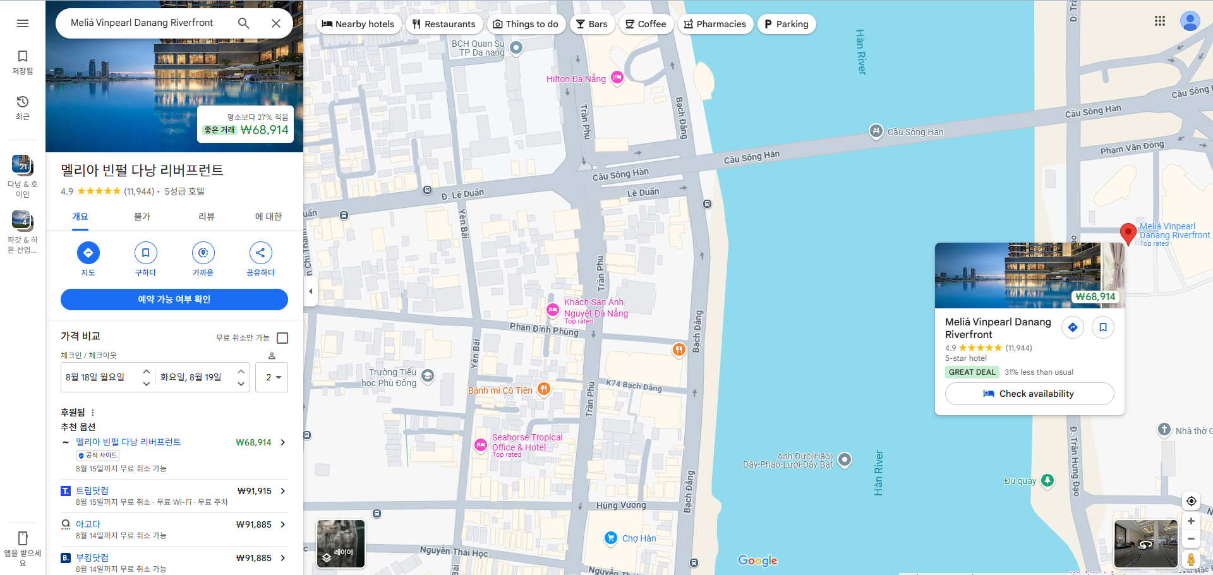1213x575 pixels.
Task: Switch to the 에 대한 about tab
Action: click(x=269, y=217)
